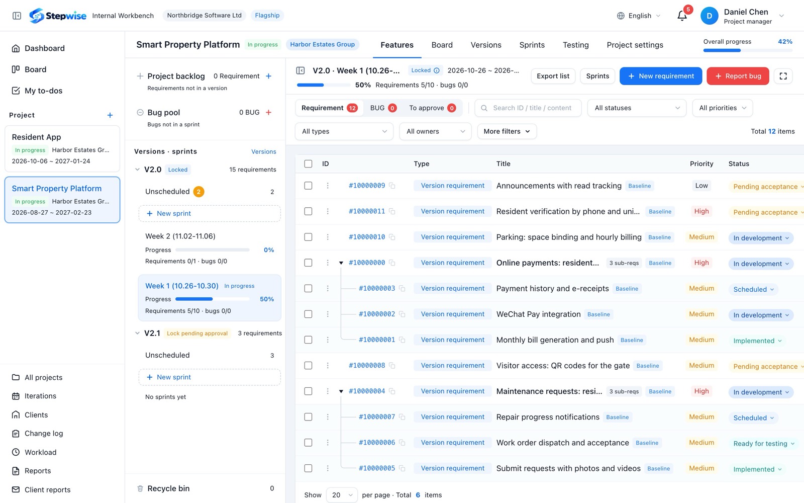
Task: Click the New requirement button
Action: pos(661,76)
